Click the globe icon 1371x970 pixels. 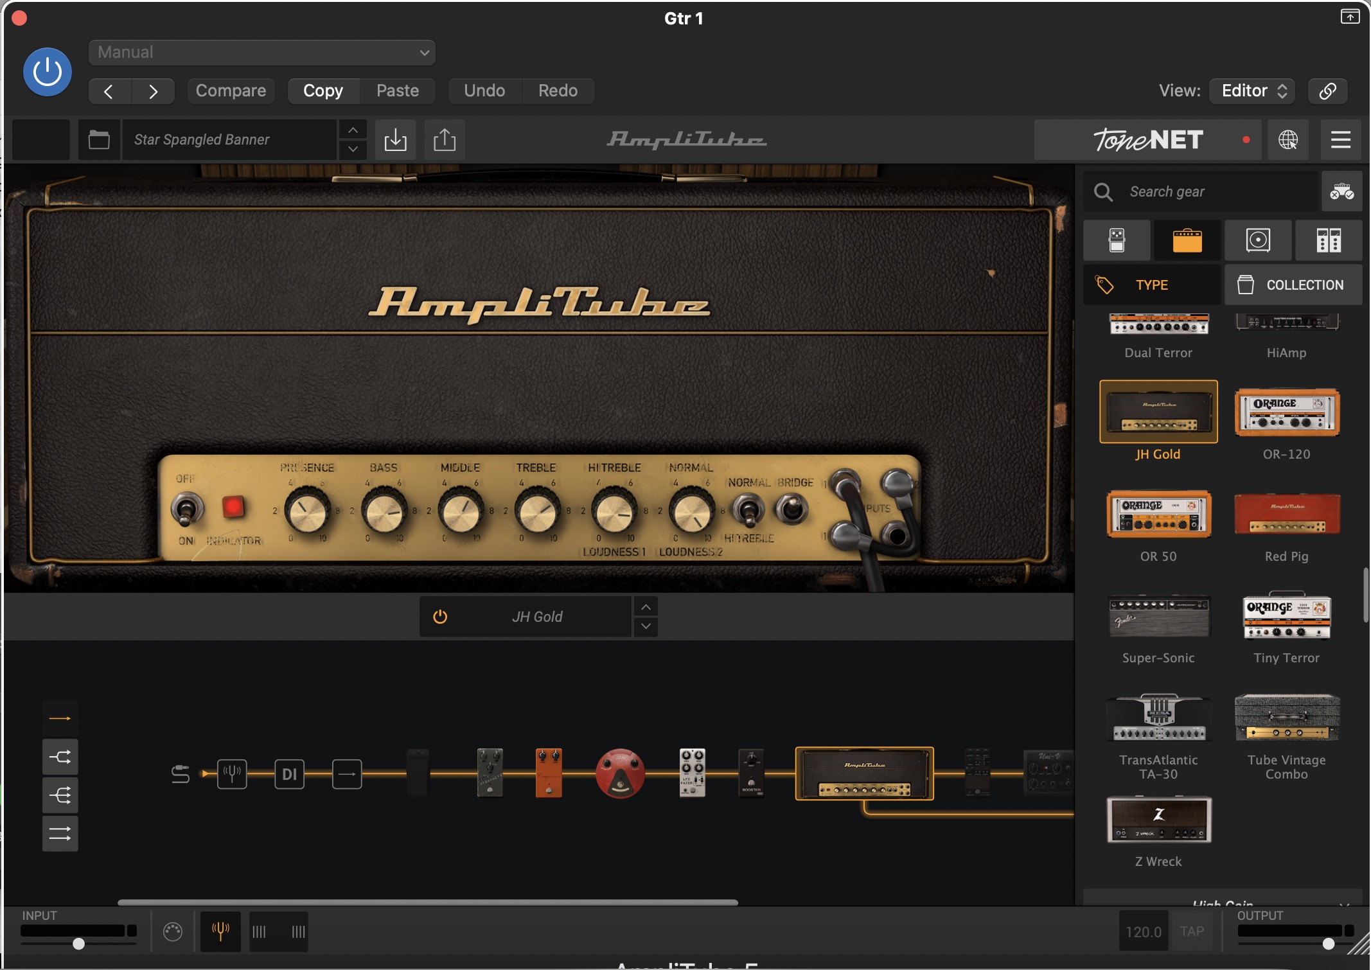coord(1288,139)
